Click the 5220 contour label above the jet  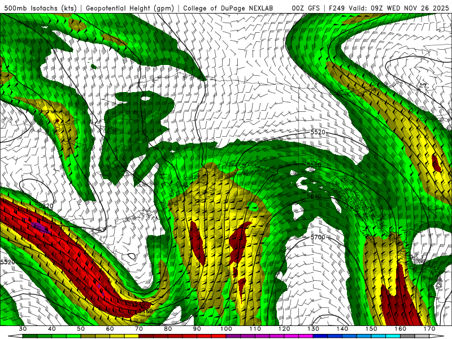46,206
